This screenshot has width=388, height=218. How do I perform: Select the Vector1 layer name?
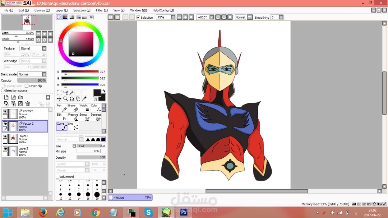point(28,111)
